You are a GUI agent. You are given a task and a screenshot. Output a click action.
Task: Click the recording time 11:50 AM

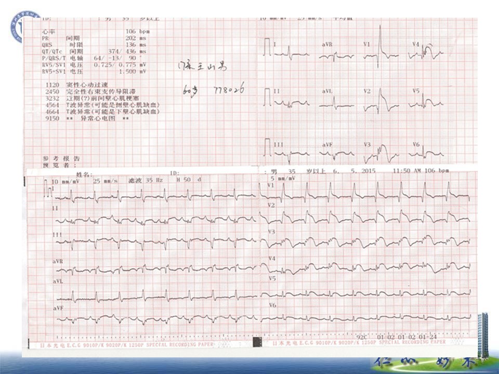[406, 171]
